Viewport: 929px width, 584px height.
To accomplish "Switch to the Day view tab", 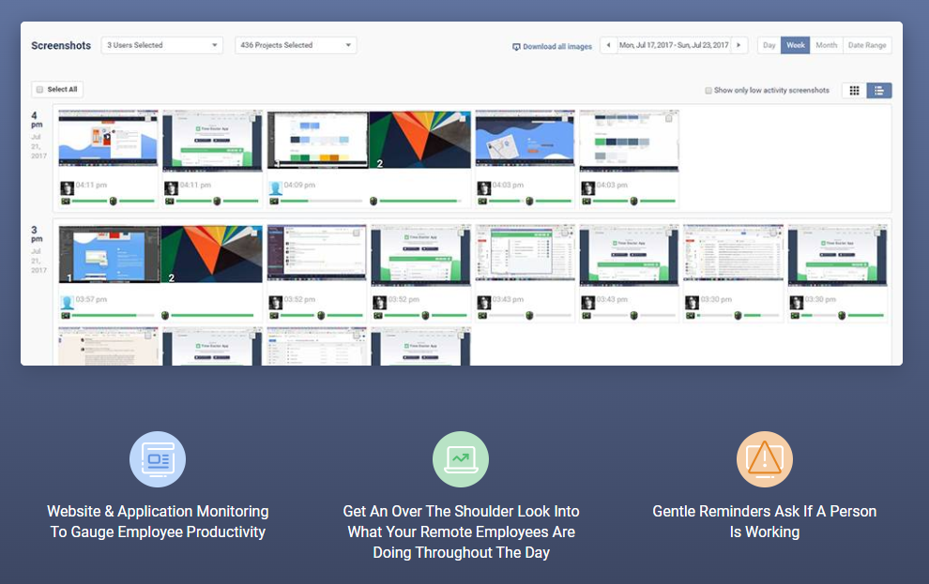I will click(x=769, y=45).
